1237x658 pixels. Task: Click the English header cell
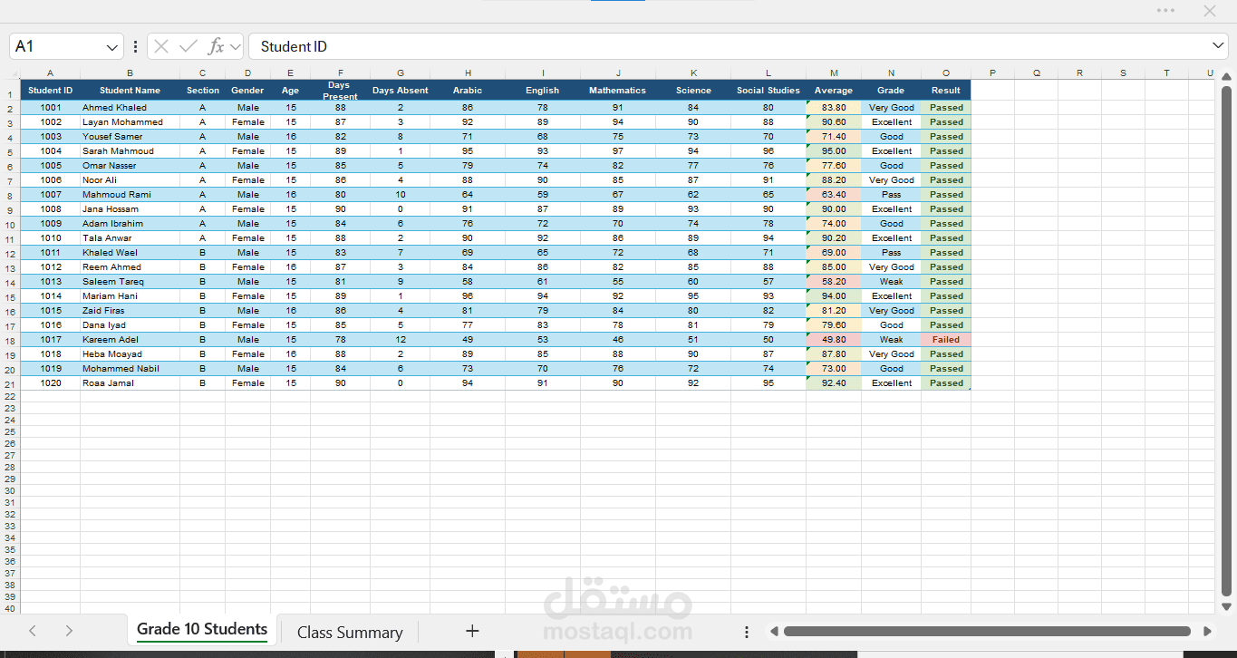point(543,91)
